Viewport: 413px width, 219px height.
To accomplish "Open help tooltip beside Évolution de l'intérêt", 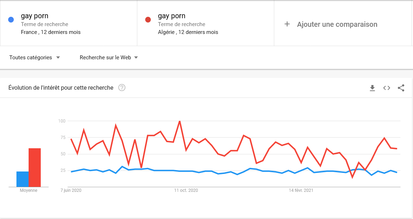I will pyautogui.click(x=122, y=88).
